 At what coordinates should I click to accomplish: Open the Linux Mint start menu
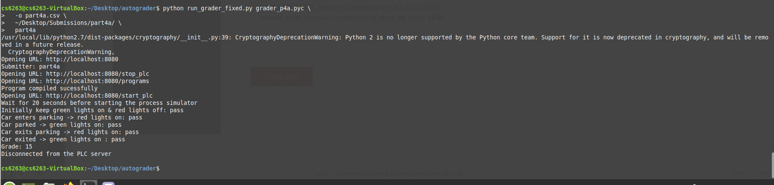(9, 183)
